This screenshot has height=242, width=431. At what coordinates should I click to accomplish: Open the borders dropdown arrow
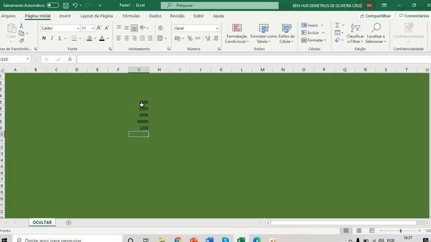(x=80, y=38)
